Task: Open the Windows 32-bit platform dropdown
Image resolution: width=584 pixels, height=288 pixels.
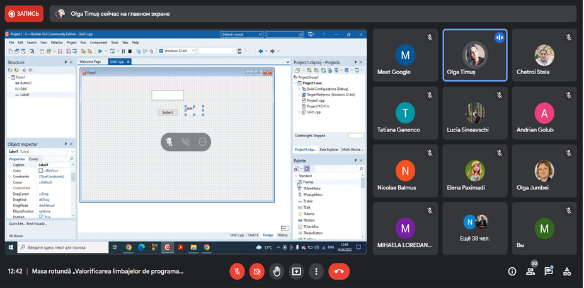Action: [176, 51]
